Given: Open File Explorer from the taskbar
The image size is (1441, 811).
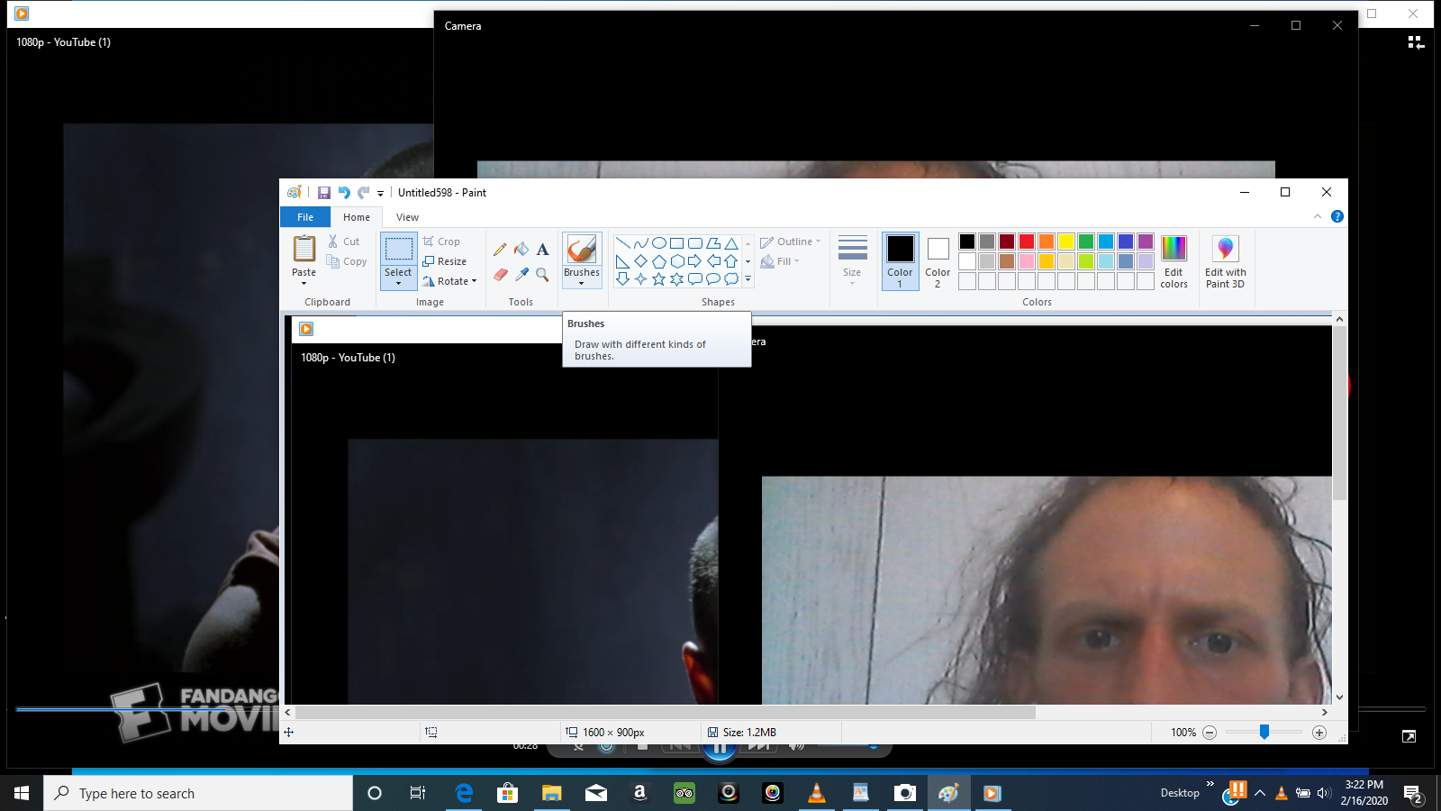Looking at the screenshot, I should click(x=552, y=793).
